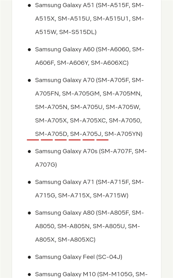173x278 pixels.
Task: Tap the Samsung Galaxy A71 entry name
Action: [x=65, y=182]
